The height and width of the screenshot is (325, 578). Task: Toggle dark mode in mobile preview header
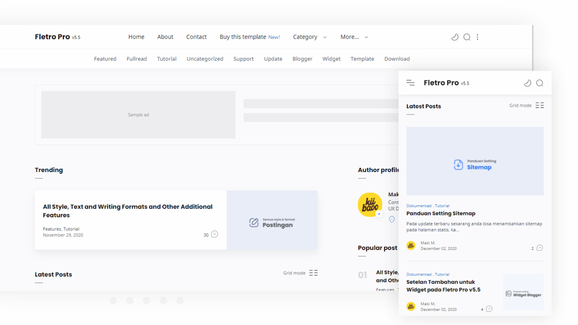(x=527, y=83)
